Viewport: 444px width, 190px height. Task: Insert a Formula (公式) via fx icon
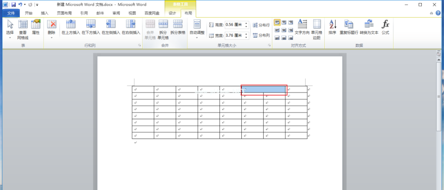point(385,25)
